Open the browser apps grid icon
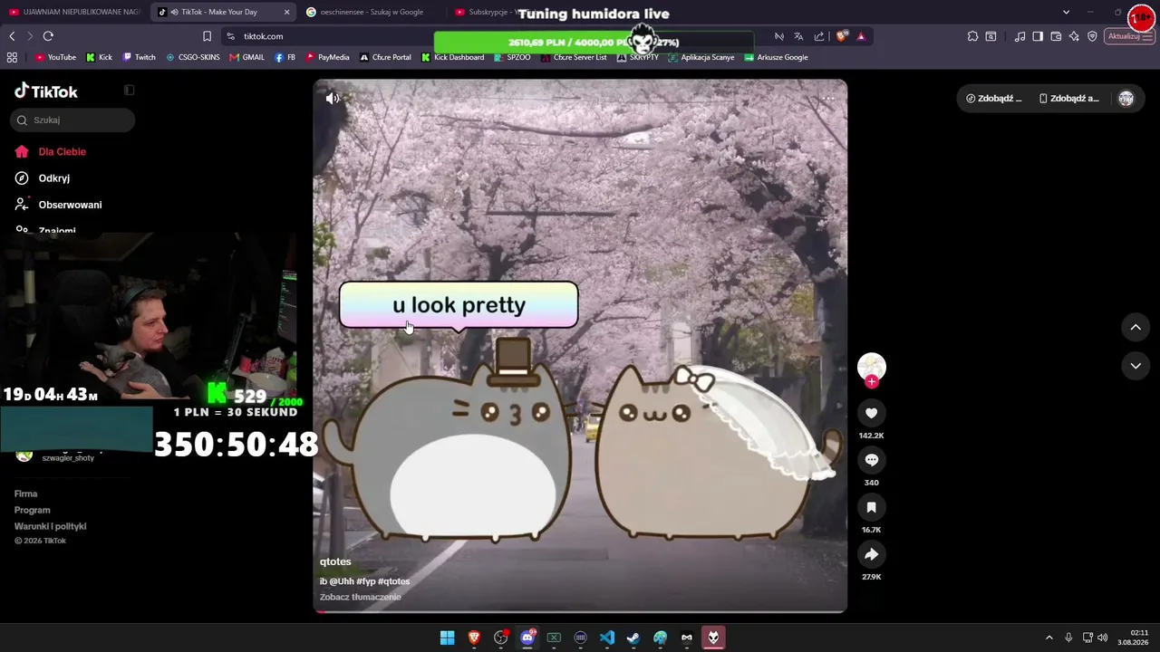The image size is (1160, 652). point(12,57)
